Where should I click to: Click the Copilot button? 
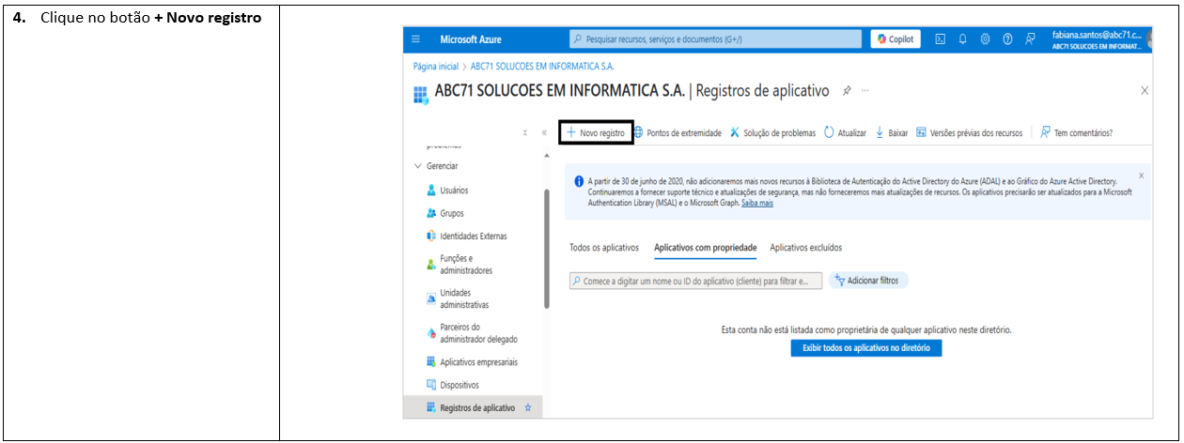pyautogui.click(x=896, y=39)
